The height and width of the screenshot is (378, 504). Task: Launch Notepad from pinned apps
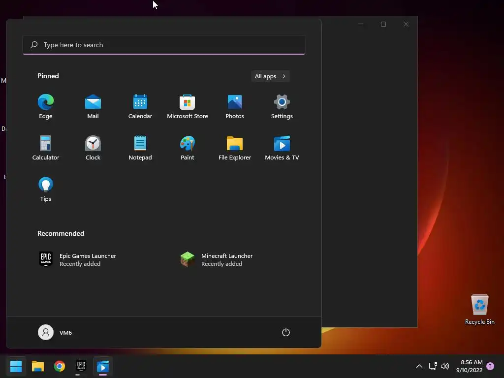click(140, 148)
